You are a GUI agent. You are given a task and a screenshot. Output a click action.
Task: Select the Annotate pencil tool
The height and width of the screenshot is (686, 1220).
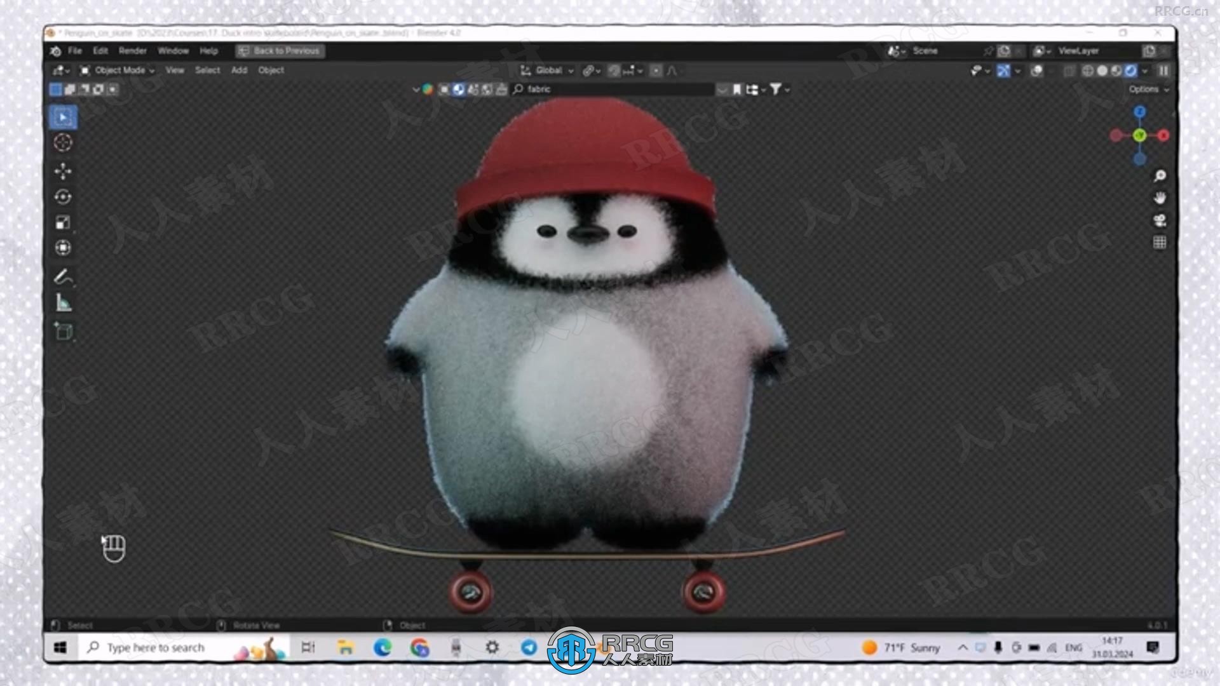click(63, 276)
